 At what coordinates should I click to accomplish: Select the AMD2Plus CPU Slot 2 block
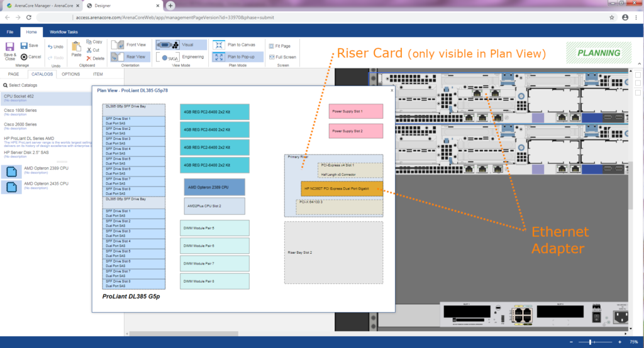click(214, 206)
